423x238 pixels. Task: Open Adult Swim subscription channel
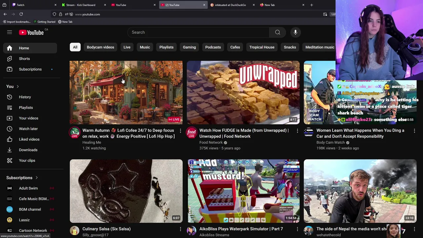[x=30, y=188]
